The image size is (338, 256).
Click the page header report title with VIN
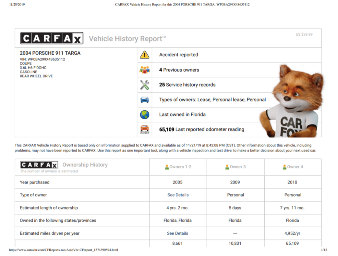(x=182, y=4)
